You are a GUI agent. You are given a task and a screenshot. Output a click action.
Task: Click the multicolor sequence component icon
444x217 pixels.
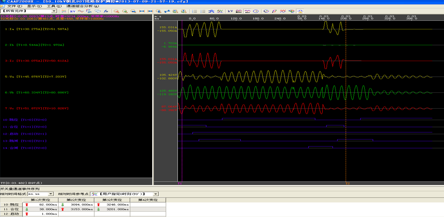point(291,11)
